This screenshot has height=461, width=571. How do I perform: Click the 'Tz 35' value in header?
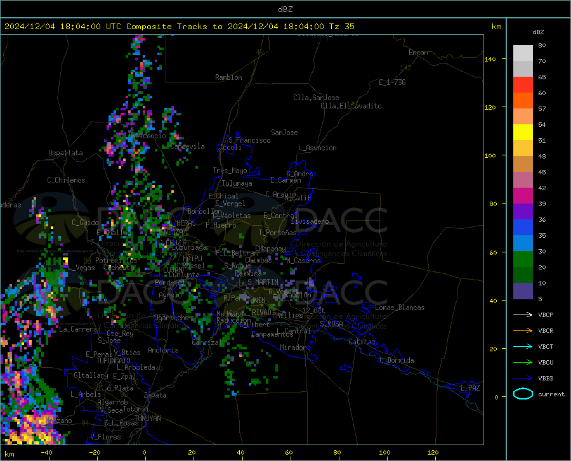341,27
